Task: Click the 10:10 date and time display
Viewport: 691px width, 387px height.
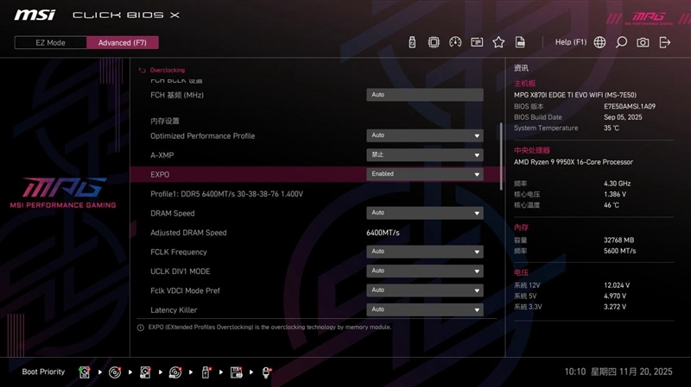Action: 618,372
